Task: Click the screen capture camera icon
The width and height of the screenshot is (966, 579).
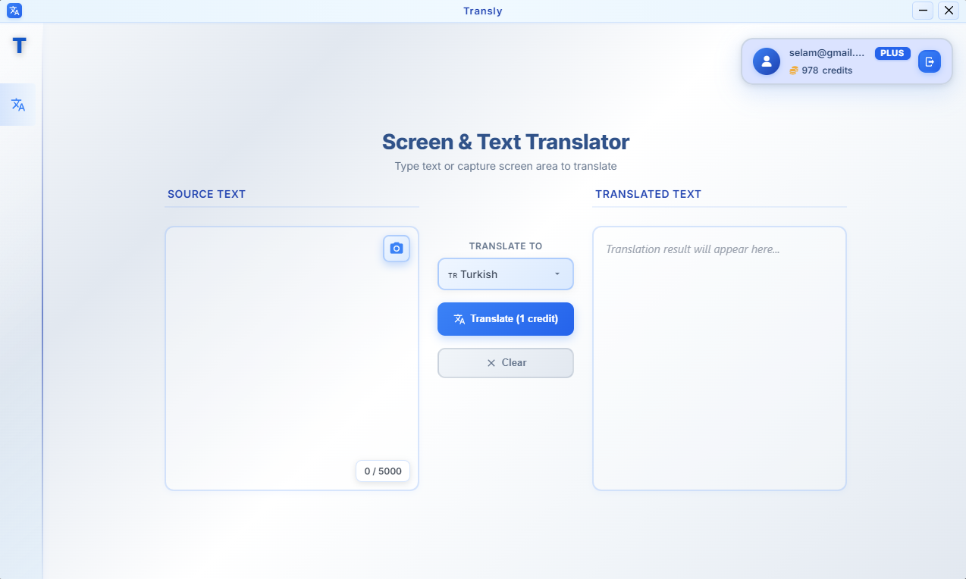Action: pyautogui.click(x=397, y=249)
